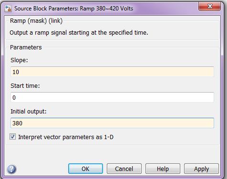Click the 'Initial output:' label

(29, 112)
